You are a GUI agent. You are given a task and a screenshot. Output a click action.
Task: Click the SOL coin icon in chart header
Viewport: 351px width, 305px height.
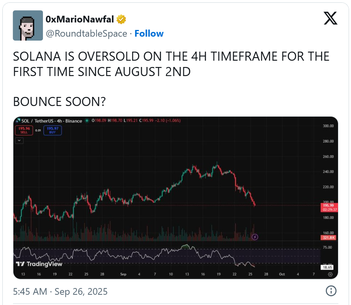click(x=18, y=121)
